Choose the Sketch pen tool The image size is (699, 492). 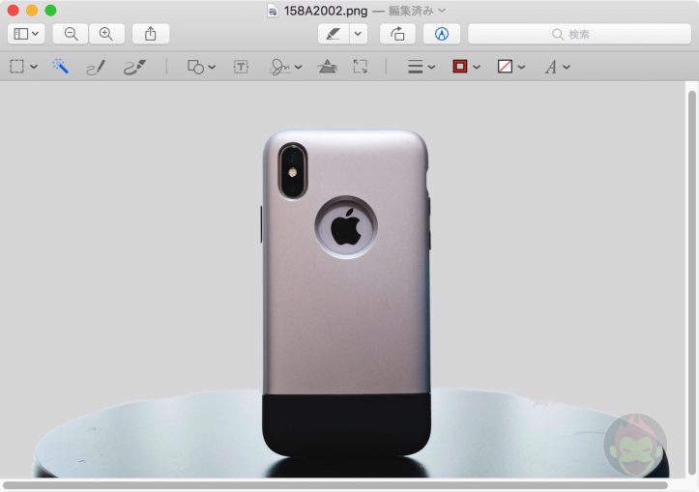coord(96,68)
